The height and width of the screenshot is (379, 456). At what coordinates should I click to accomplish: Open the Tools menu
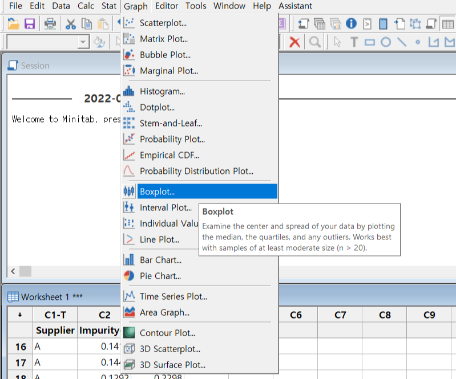[x=196, y=6]
